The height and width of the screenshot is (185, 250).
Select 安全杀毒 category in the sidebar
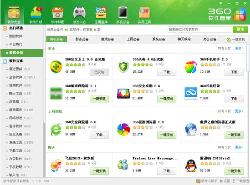coord(20,134)
